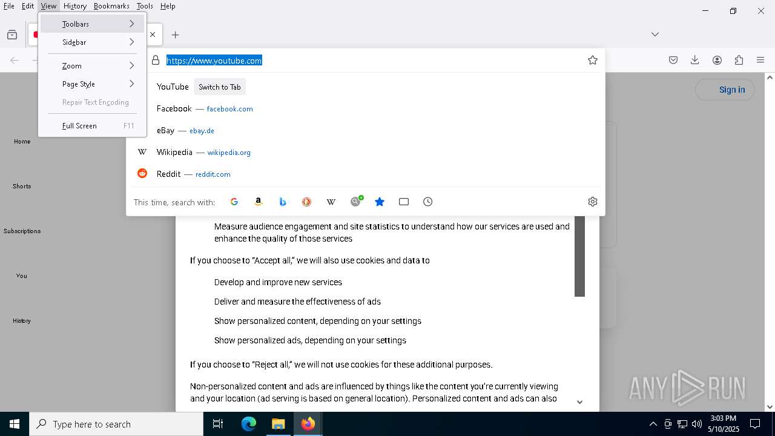This screenshot has height=436, width=775.
Task: Open the Firefox View icon
Action: (12, 35)
